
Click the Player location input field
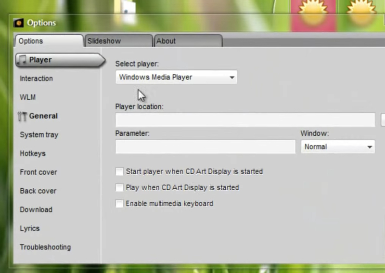pyautogui.click(x=245, y=120)
